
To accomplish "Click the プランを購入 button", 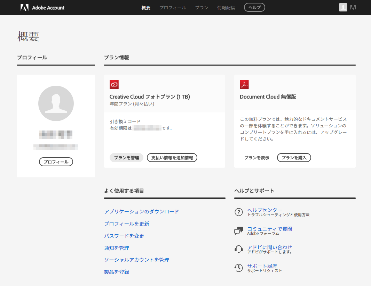I will 294,158.
